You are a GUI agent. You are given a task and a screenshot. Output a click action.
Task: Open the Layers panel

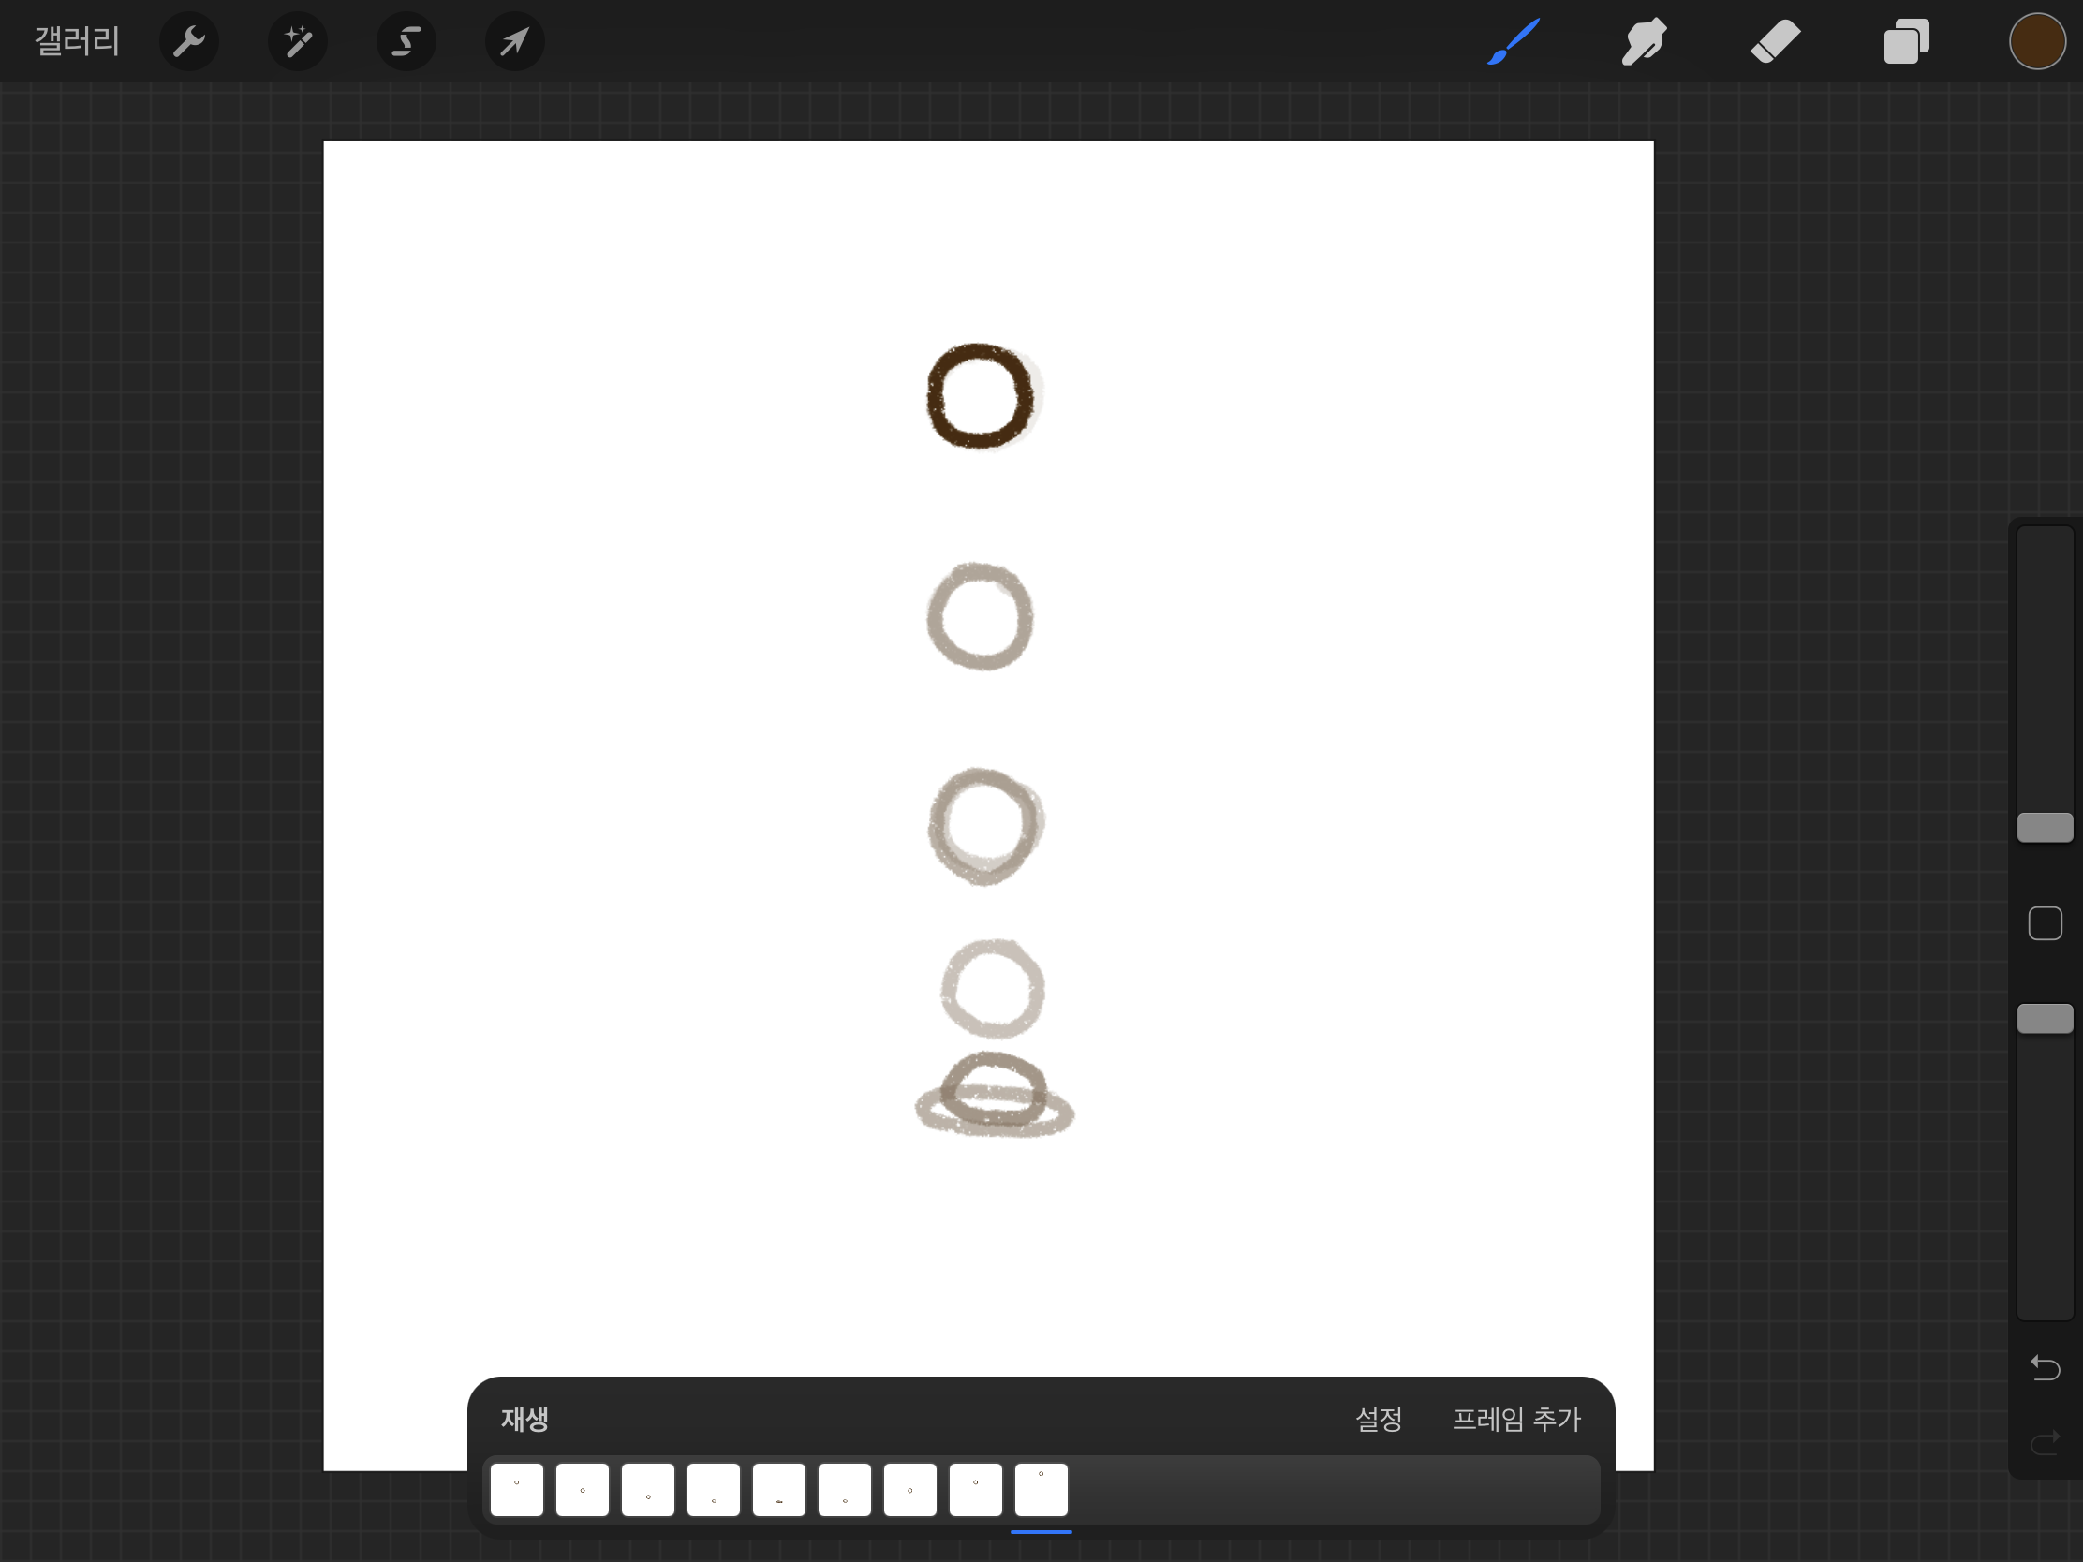[x=1906, y=41]
